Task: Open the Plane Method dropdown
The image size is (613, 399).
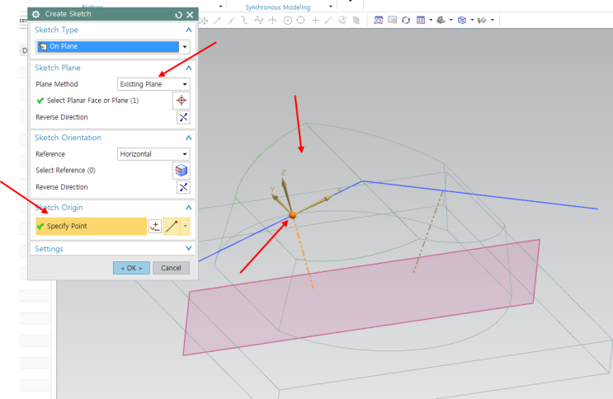Action: [153, 84]
